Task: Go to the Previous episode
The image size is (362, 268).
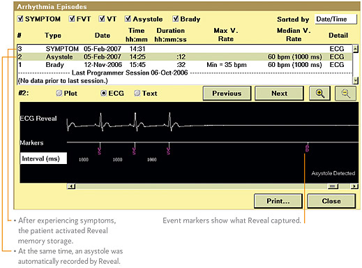Action: pyautogui.click(x=227, y=94)
